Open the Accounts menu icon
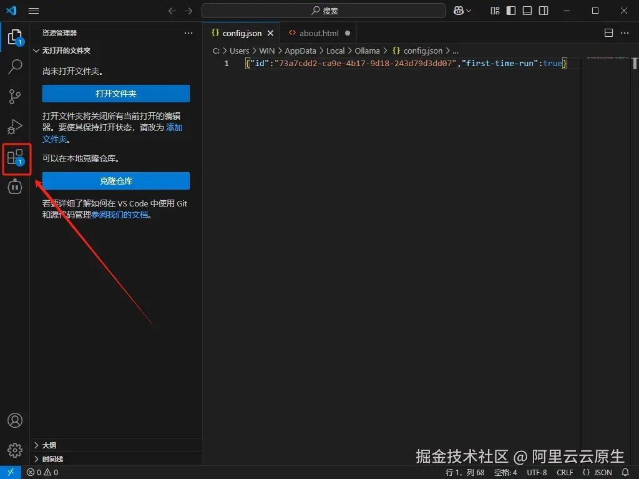639x479 pixels. tap(15, 420)
